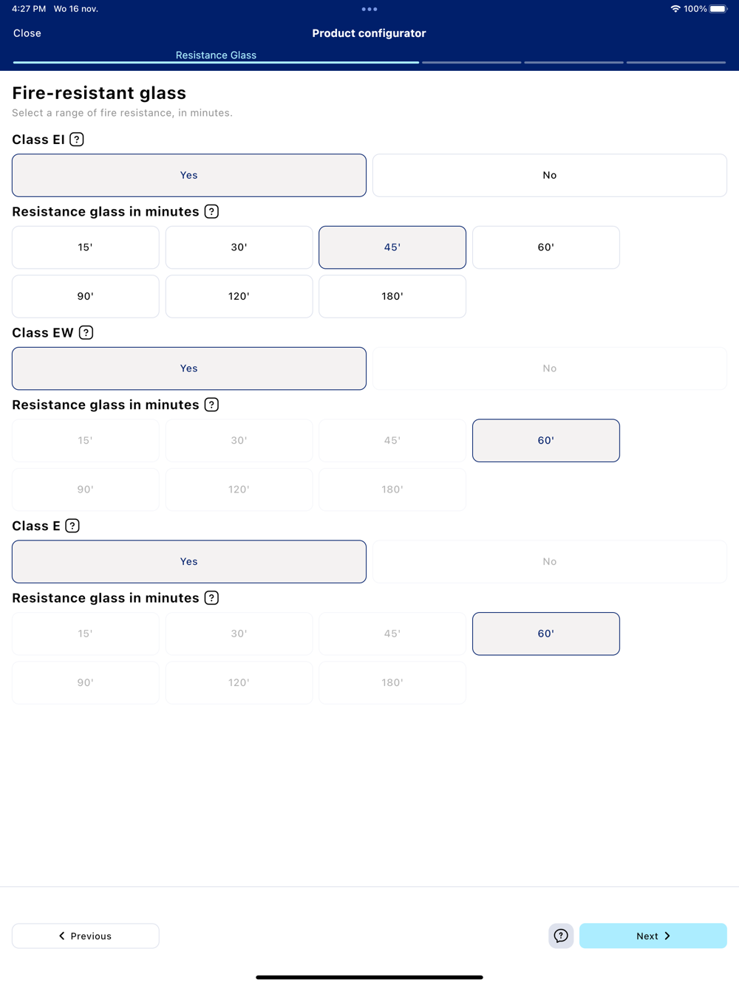Click the last progress bar segment
The height and width of the screenshot is (985, 739).
coord(676,63)
